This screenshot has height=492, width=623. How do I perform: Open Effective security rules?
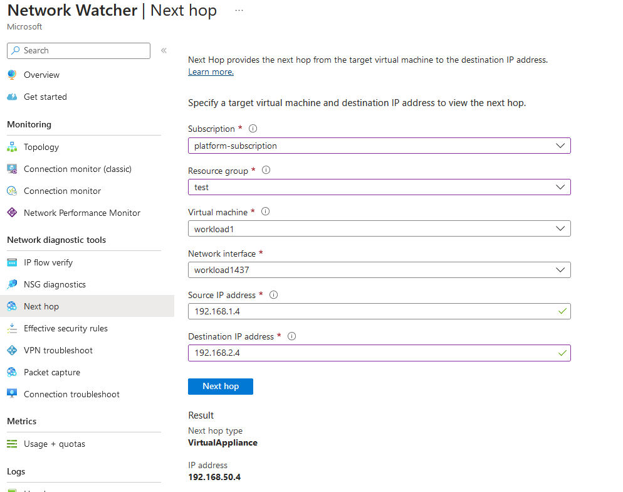pyautogui.click(x=66, y=328)
